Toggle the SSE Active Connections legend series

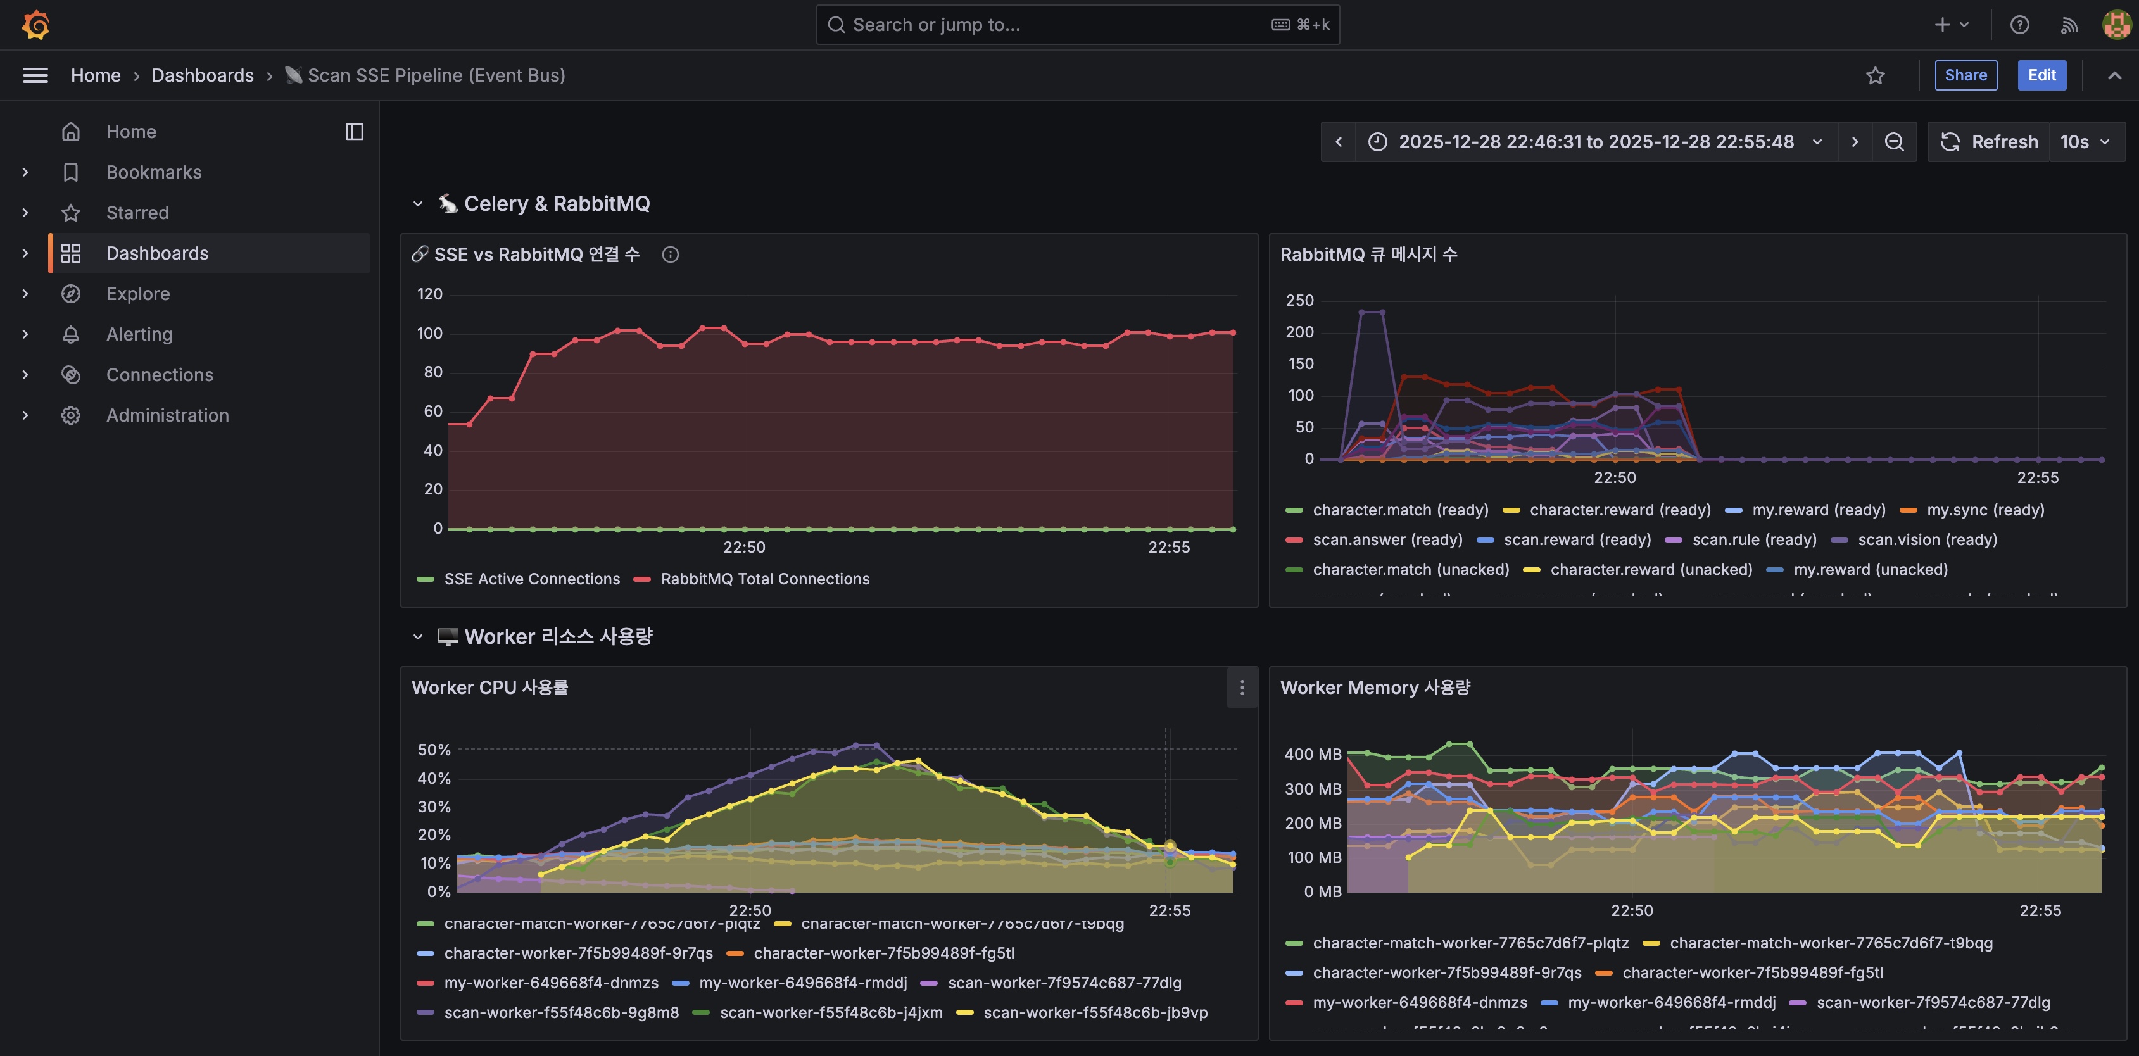tap(531, 579)
